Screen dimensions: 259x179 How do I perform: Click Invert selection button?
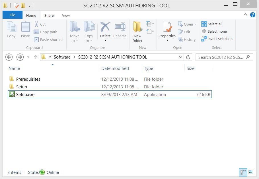coord(217,39)
